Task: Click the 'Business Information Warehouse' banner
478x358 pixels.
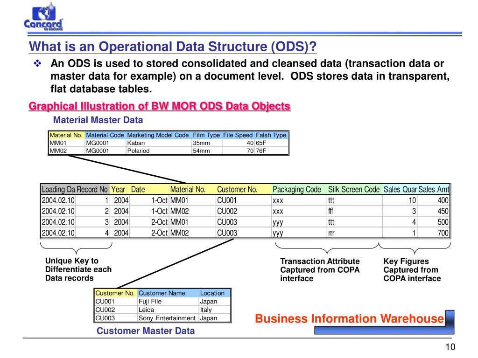Action: (x=349, y=319)
